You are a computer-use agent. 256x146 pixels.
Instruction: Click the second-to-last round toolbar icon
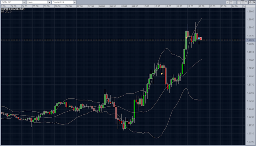tap(250, 2)
